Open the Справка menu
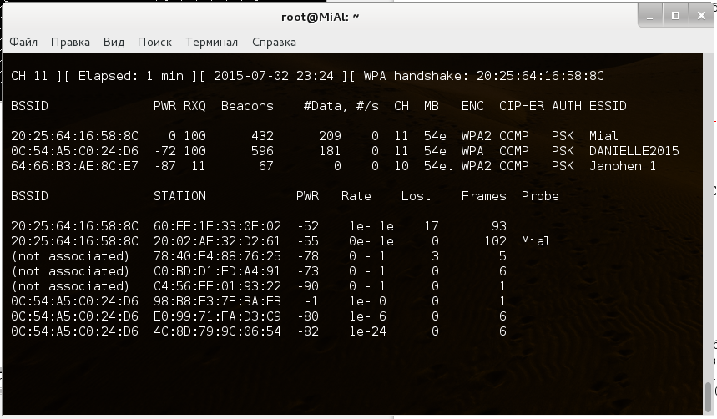Image resolution: width=717 pixels, height=419 pixels. click(x=274, y=42)
